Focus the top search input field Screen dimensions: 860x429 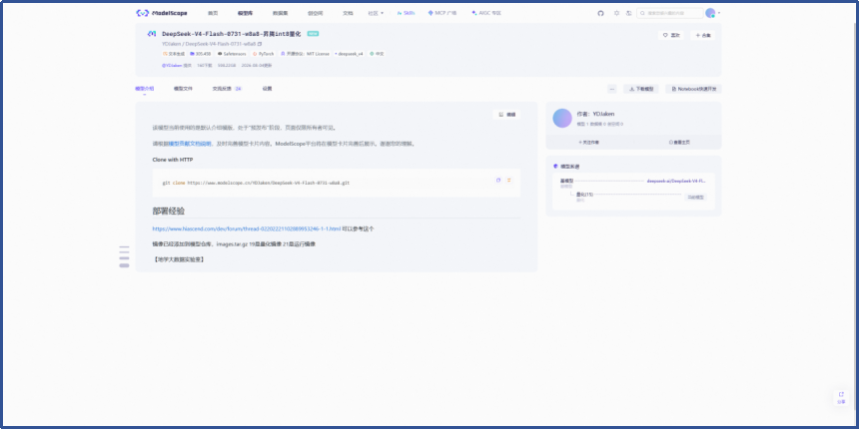[669, 13]
